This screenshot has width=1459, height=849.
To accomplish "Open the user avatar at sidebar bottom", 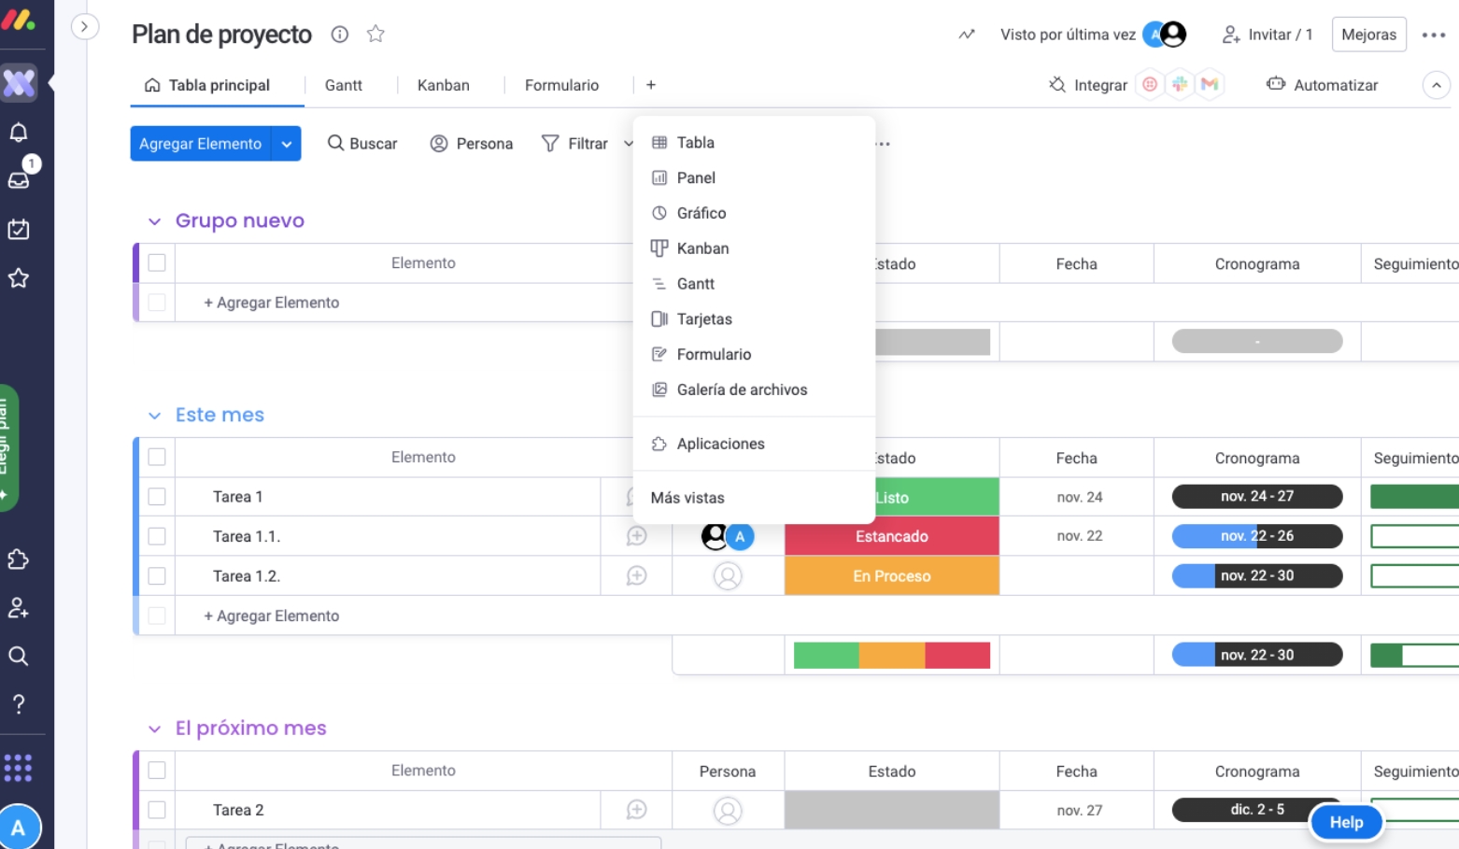I will pos(19,828).
